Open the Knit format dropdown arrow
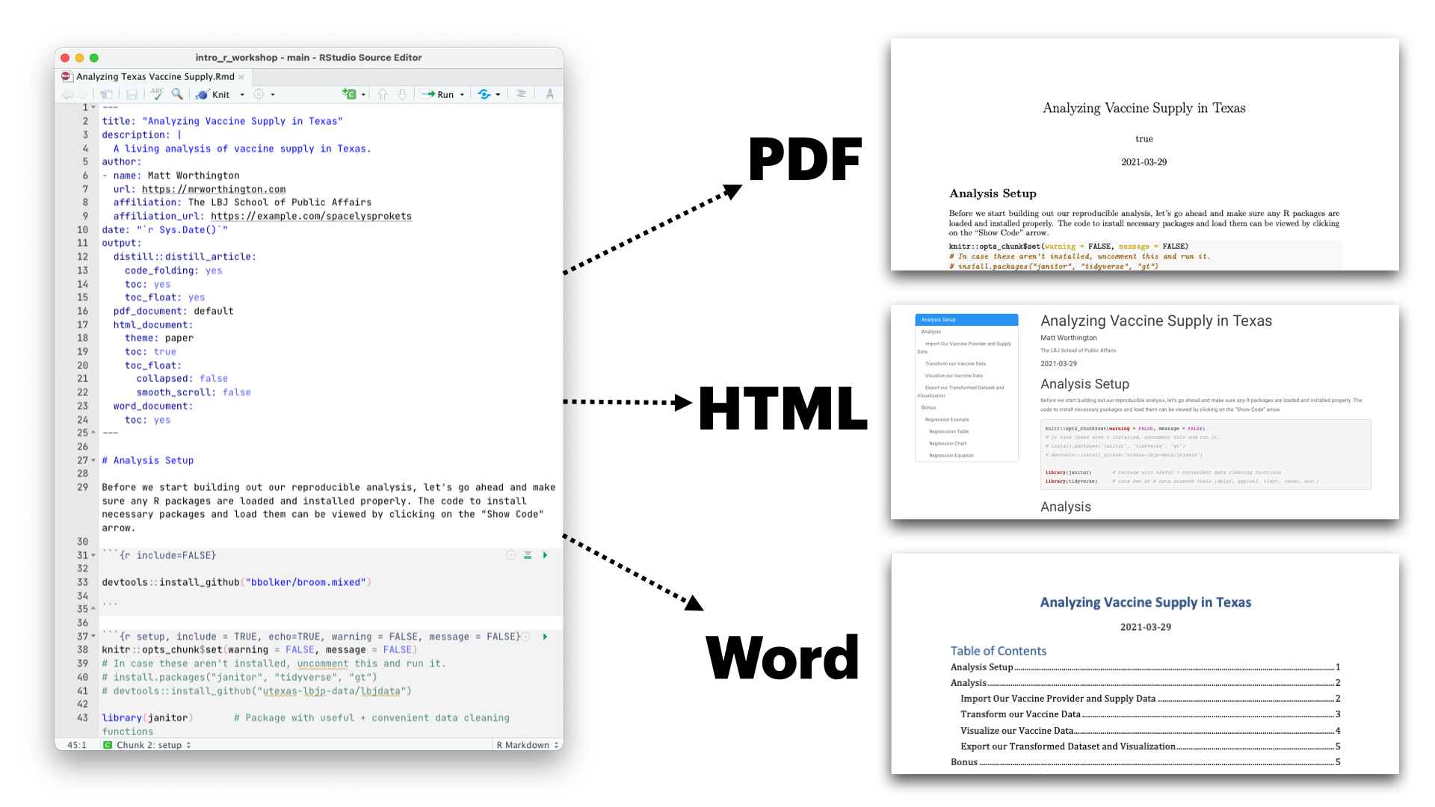 tap(242, 95)
